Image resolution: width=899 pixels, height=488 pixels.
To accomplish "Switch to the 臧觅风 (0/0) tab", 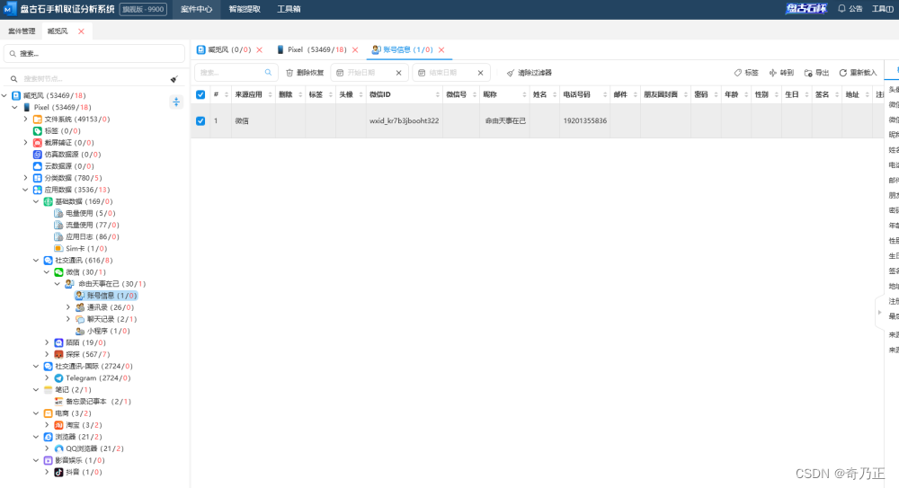I will [x=229, y=50].
